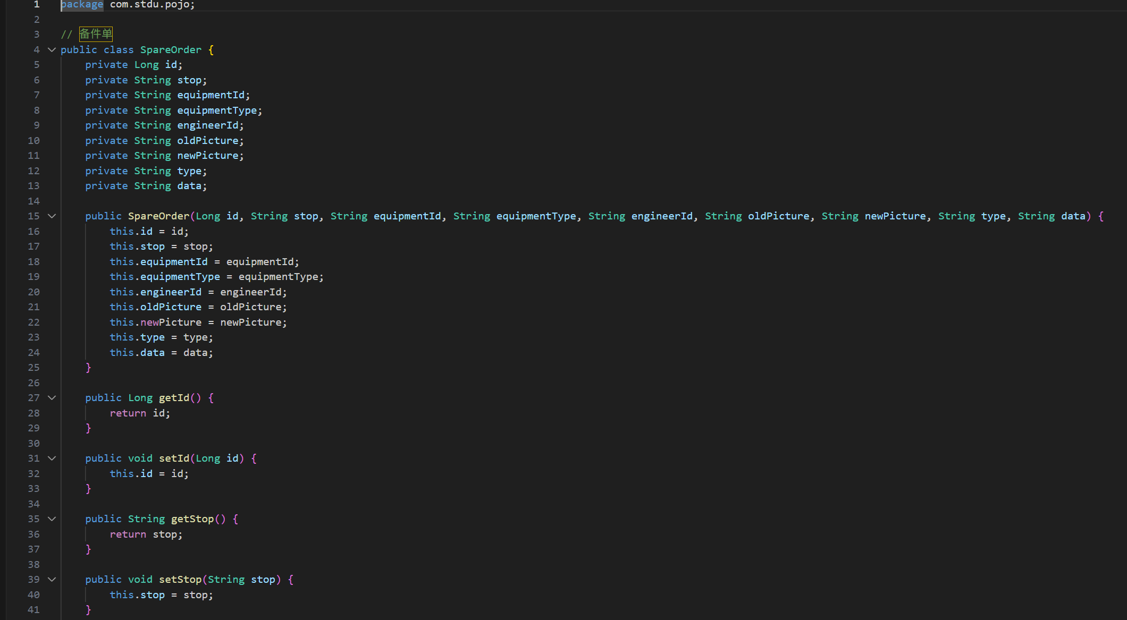Click line number 4 in gutter
Screen dimensions: 1127x620
(x=36, y=49)
